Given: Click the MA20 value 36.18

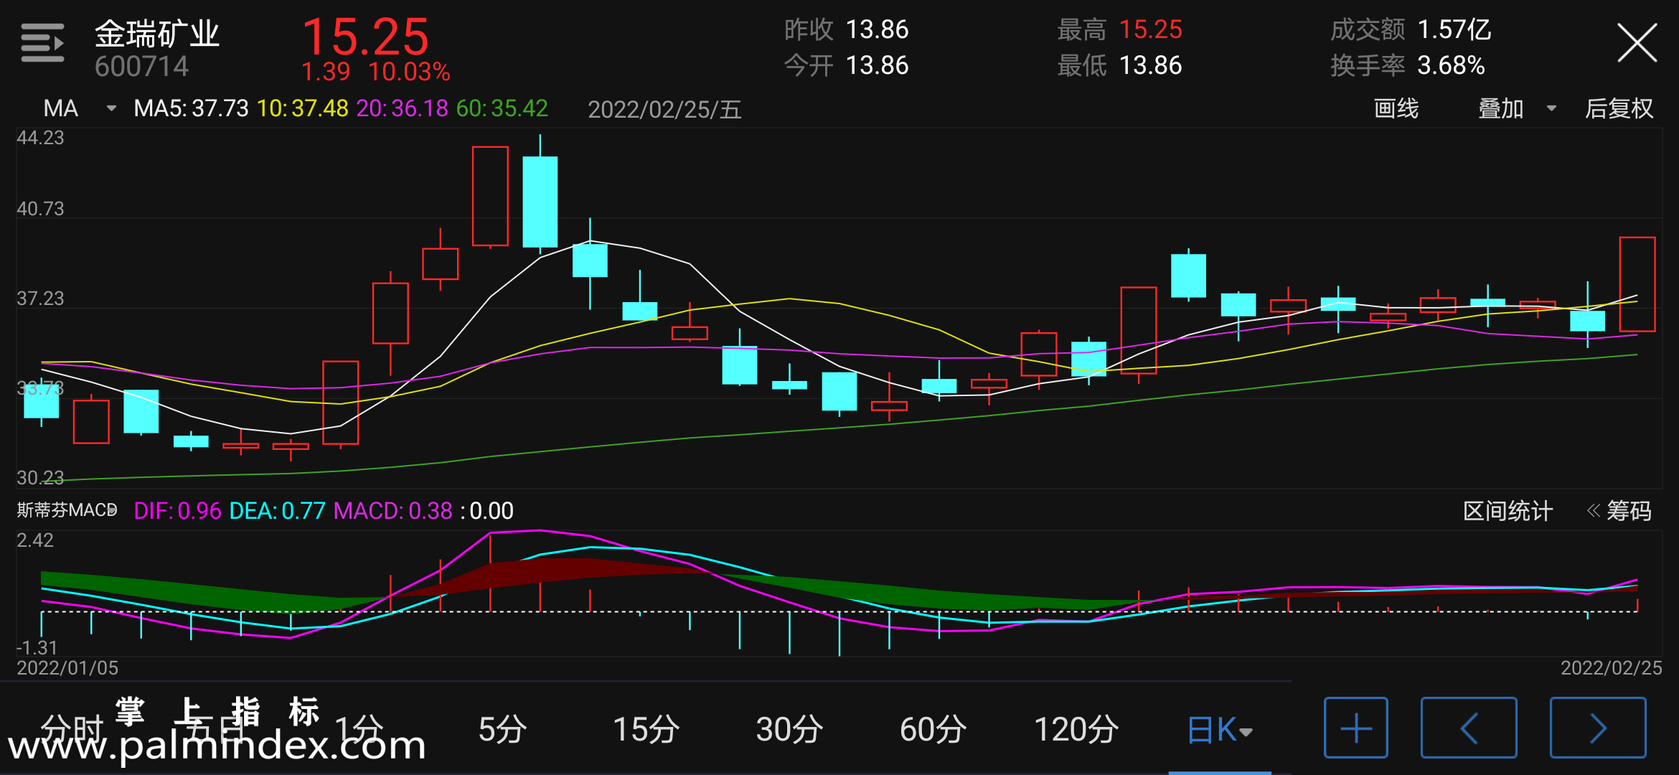Looking at the screenshot, I should point(403,108).
